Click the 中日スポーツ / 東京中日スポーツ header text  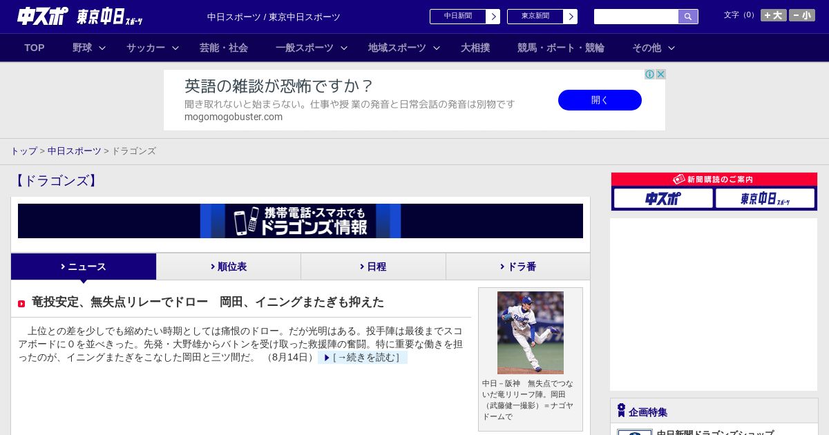[274, 17]
